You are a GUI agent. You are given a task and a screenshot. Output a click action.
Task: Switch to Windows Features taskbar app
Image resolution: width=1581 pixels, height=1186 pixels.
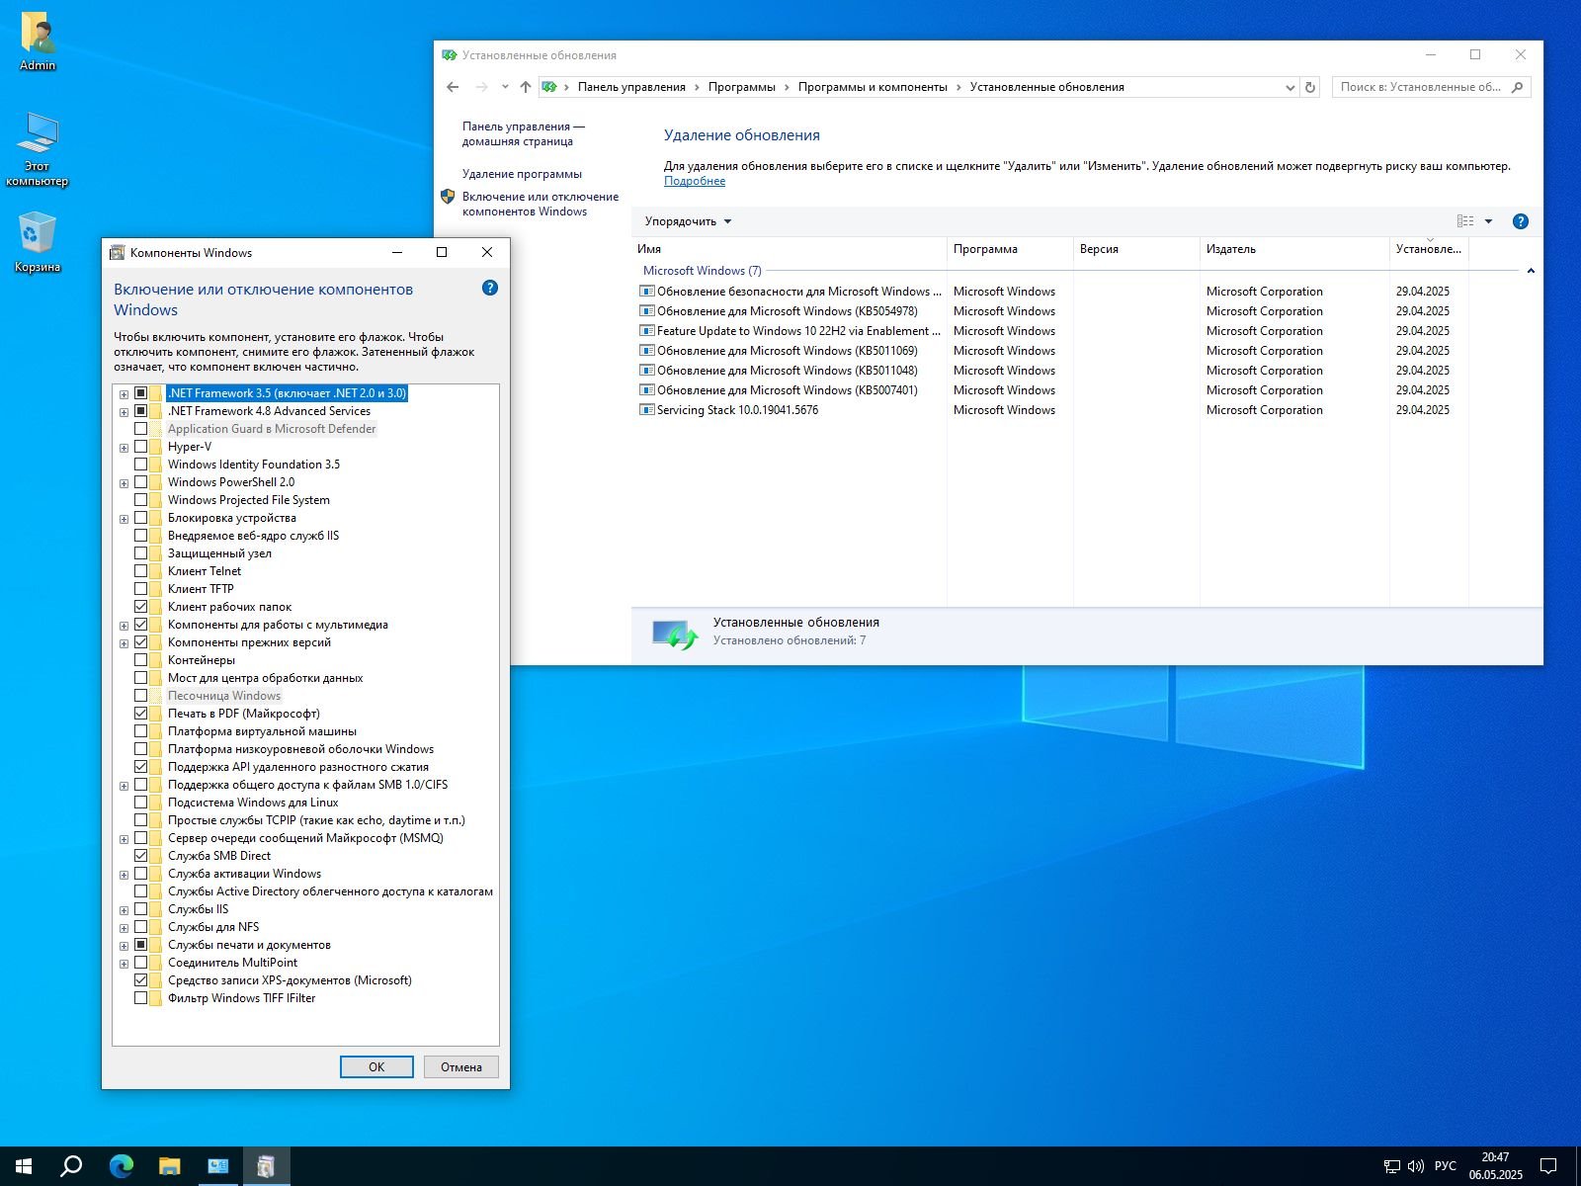266,1166
